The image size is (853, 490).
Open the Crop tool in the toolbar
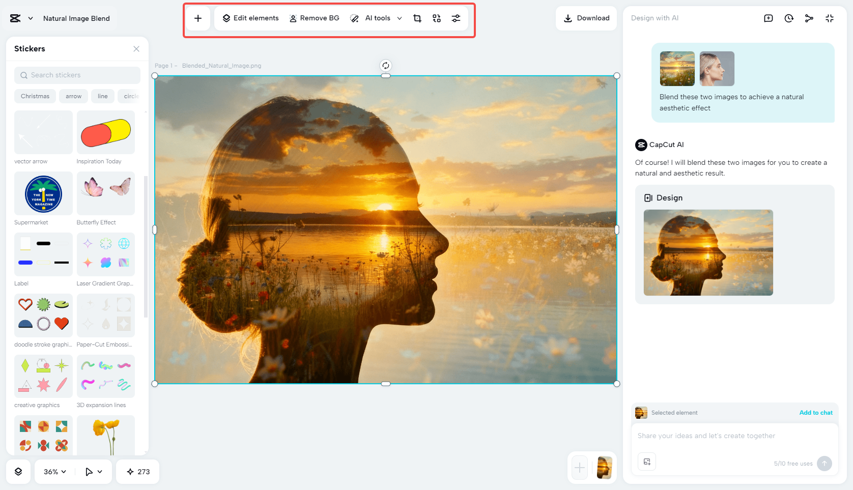click(417, 18)
